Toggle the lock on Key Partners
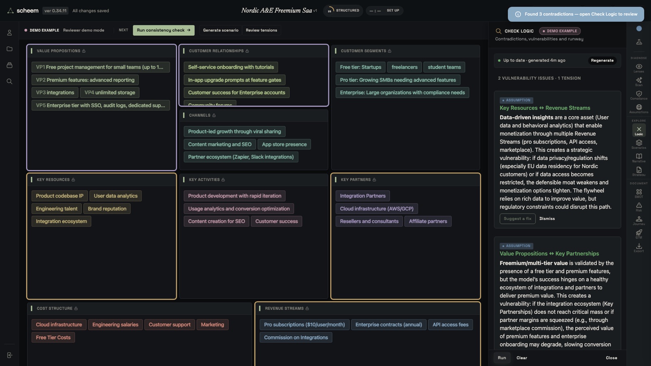 pyautogui.click(x=374, y=180)
